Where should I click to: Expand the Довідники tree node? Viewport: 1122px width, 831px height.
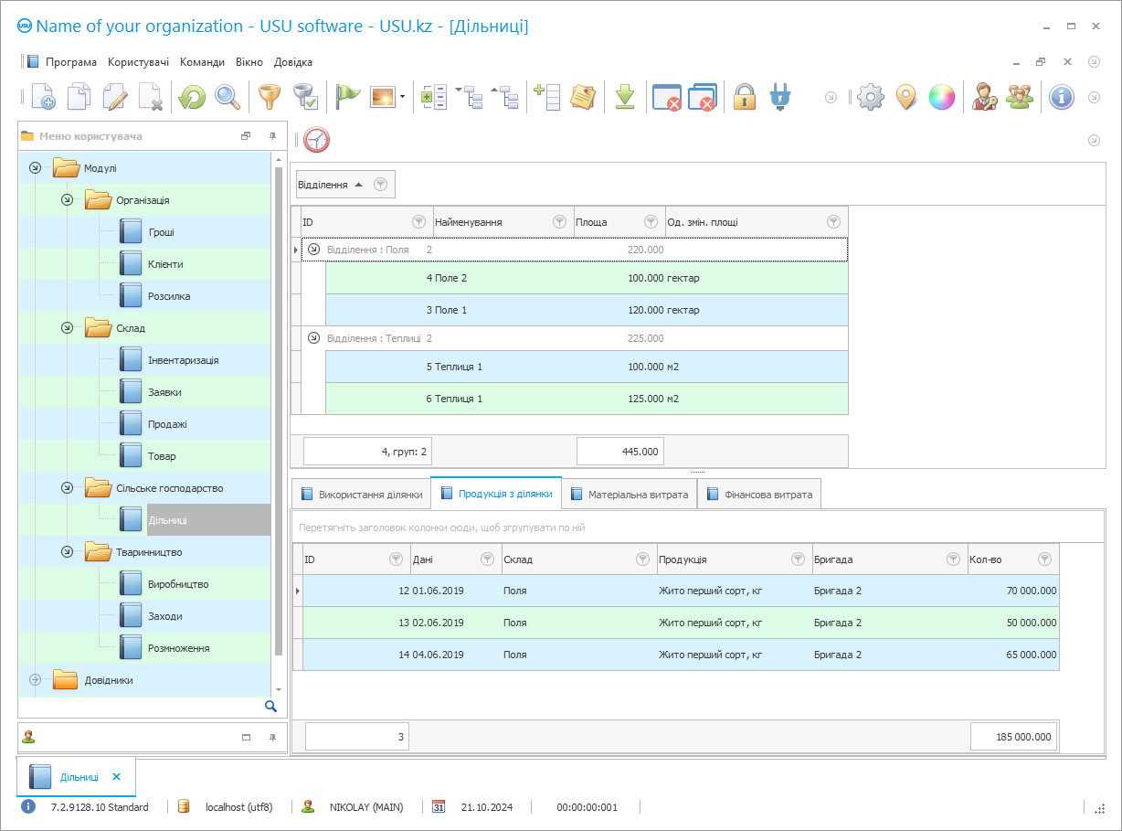35,680
